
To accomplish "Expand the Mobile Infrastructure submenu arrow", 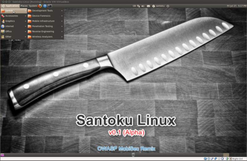I will click(62, 21).
